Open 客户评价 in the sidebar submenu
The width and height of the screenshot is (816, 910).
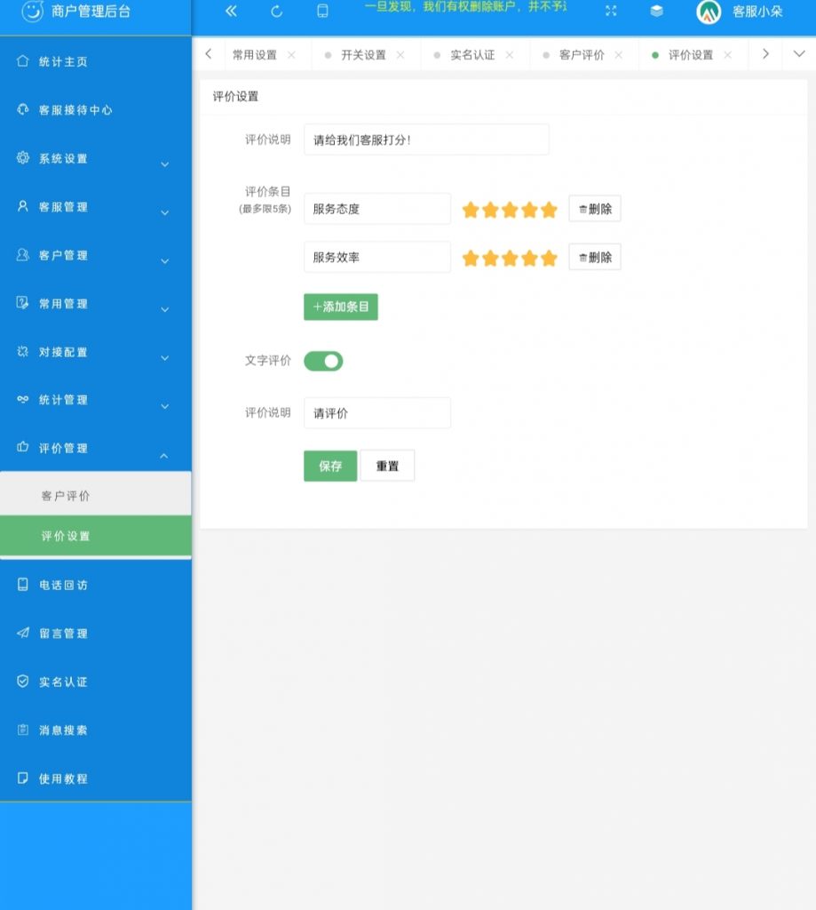click(66, 496)
